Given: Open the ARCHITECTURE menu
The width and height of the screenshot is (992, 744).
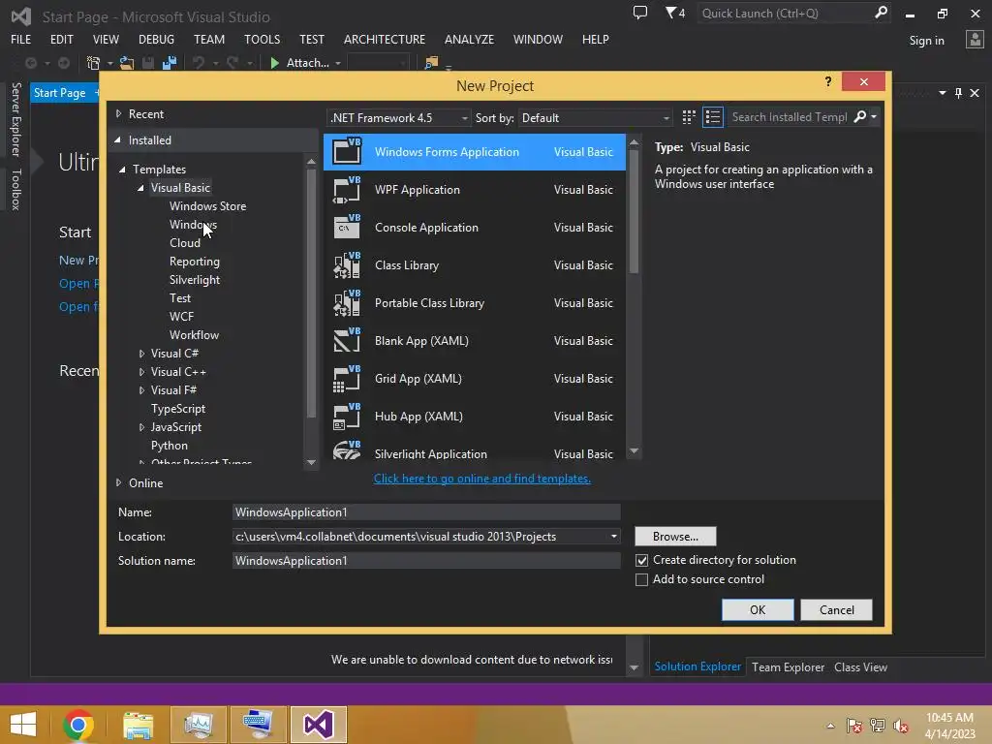Looking at the screenshot, I should click(385, 39).
